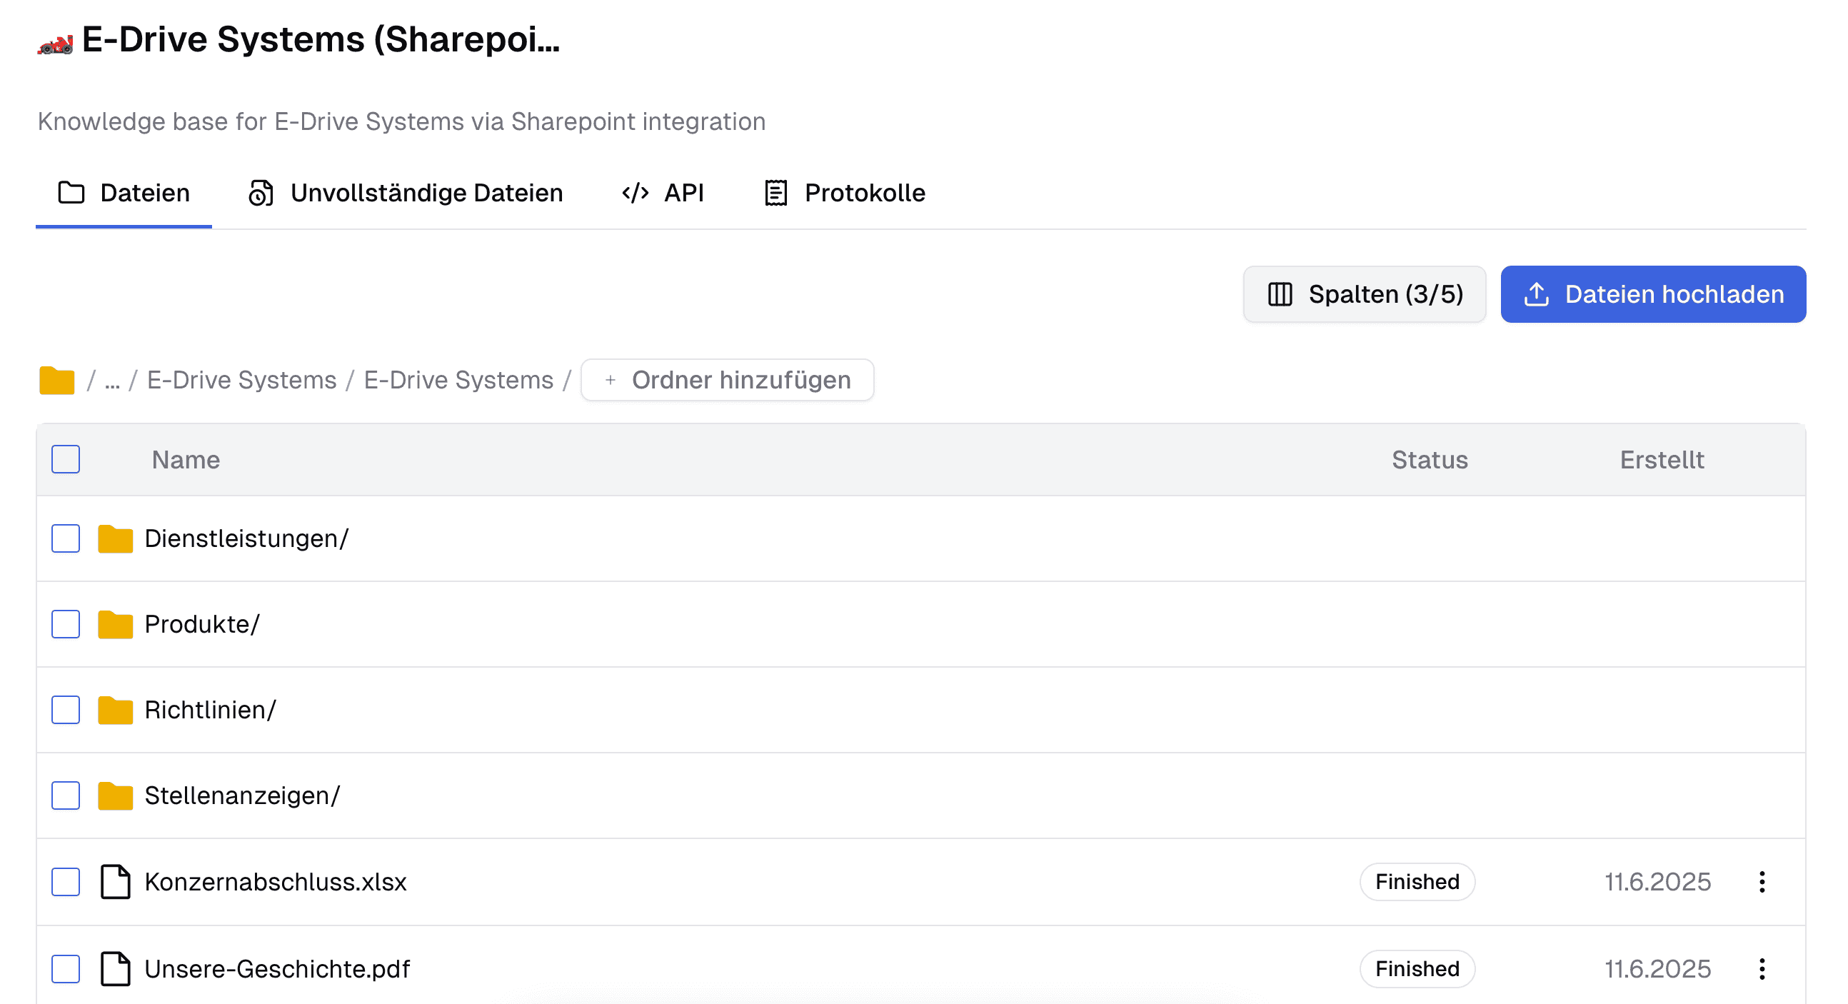Switch to the API tab
The image size is (1848, 1004).
663,192
